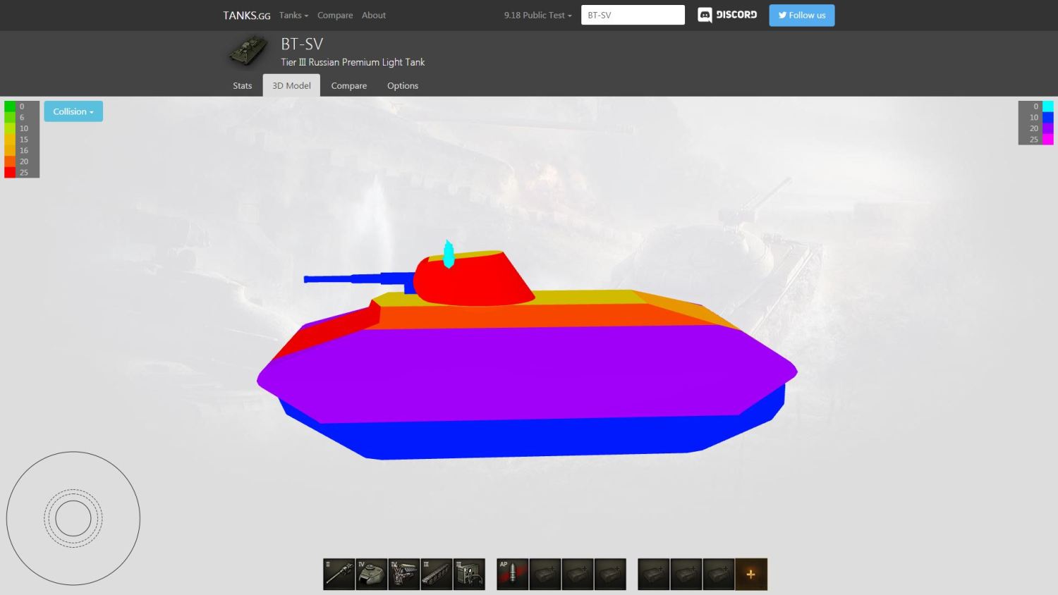Expand the Collision mode dropdown
Image resolution: width=1058 pixels, height=595 pixels.
pos(73,111)
